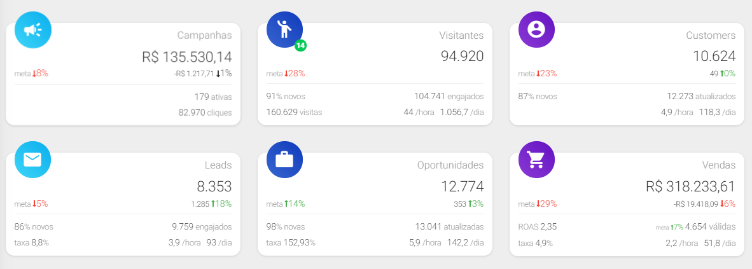Click the 94.920 visitors total
The width and height of the screenshot is (752, 269).
point(463,56)
